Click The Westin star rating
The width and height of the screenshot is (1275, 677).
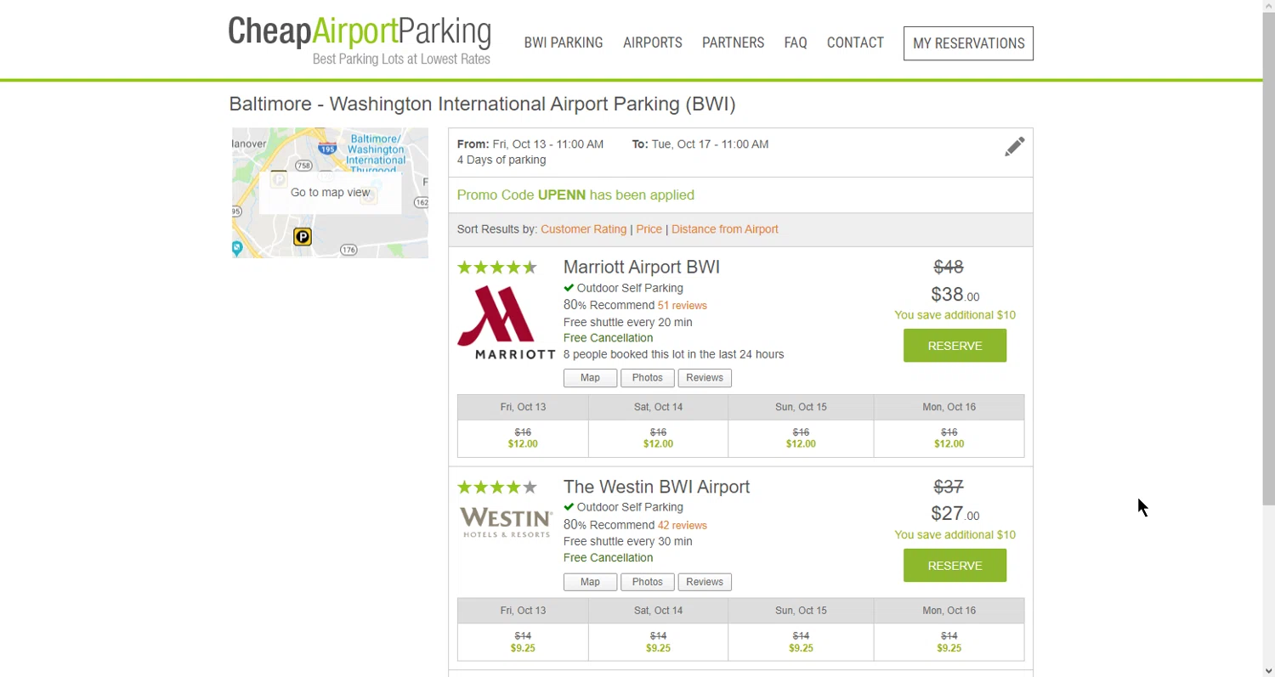point(497,488)
